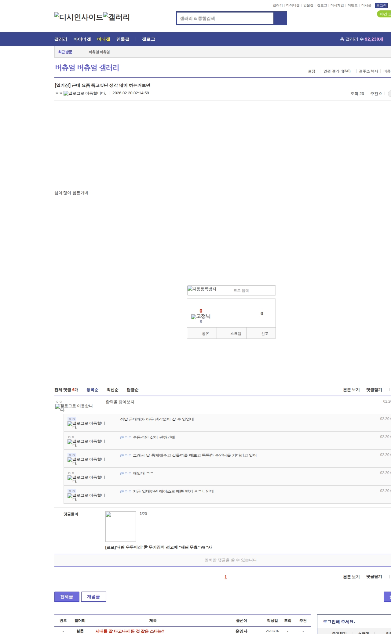
Task: Click the gallog icon beside post author
Action: pyautogui.click(x=85, y=93)
